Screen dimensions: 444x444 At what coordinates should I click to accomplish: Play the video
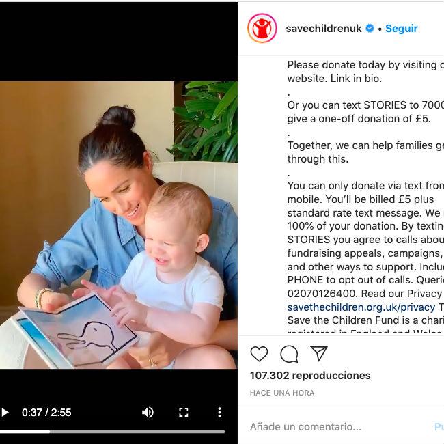pyautogui.click(x=5, y=413)
